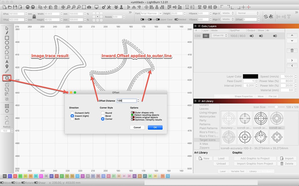The width and height of the screenshot is (299, 186).
Task: Choose the Polygon tool
Action: point(7,47)
